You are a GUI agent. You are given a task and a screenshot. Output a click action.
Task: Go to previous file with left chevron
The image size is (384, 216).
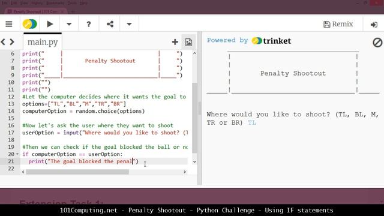3,42
